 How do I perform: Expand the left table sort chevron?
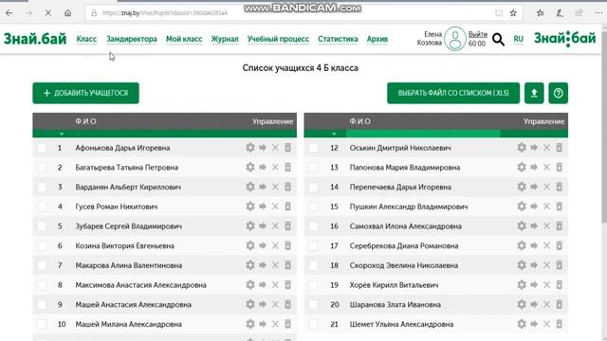click(x=61, y=134)
